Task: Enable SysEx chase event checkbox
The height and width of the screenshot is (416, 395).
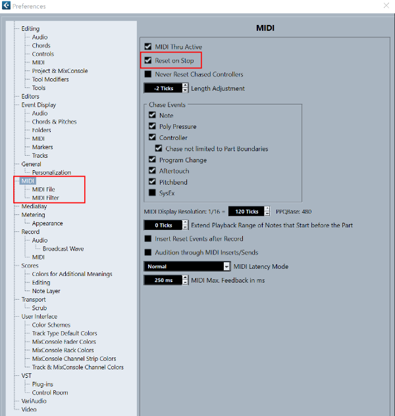Action: point(152,193)
